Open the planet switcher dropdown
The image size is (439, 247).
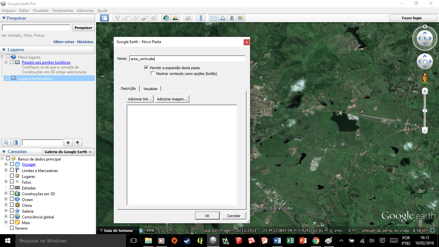[188, 18]
